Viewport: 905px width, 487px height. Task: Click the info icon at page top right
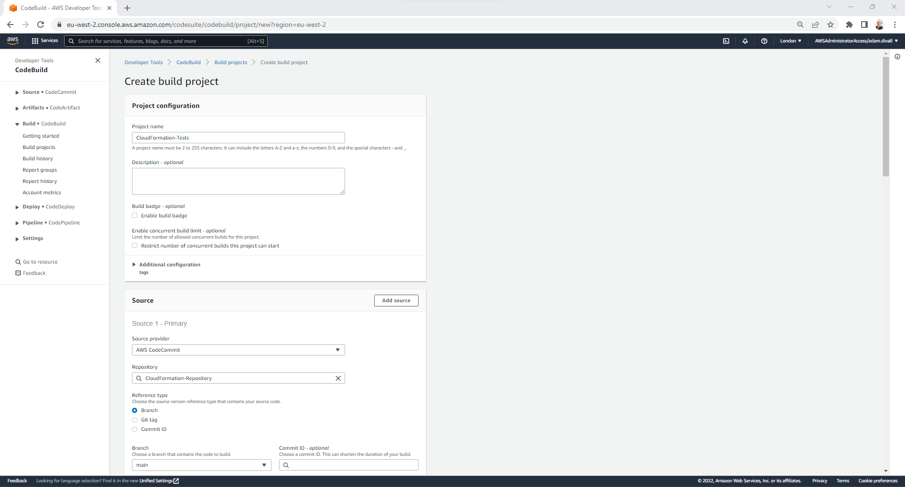coord(897,57)
